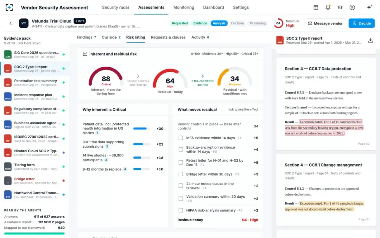
Task: Select the Monitoring stage pill
Action: [x=258, y=23]
